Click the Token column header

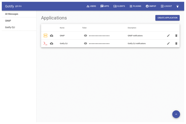(x=84, y=28)
